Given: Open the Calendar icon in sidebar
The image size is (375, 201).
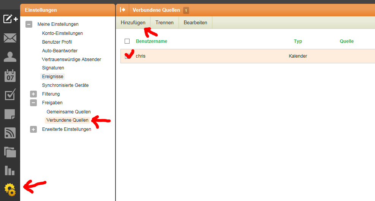Looking at the screenshot, I should pos(10,75).
